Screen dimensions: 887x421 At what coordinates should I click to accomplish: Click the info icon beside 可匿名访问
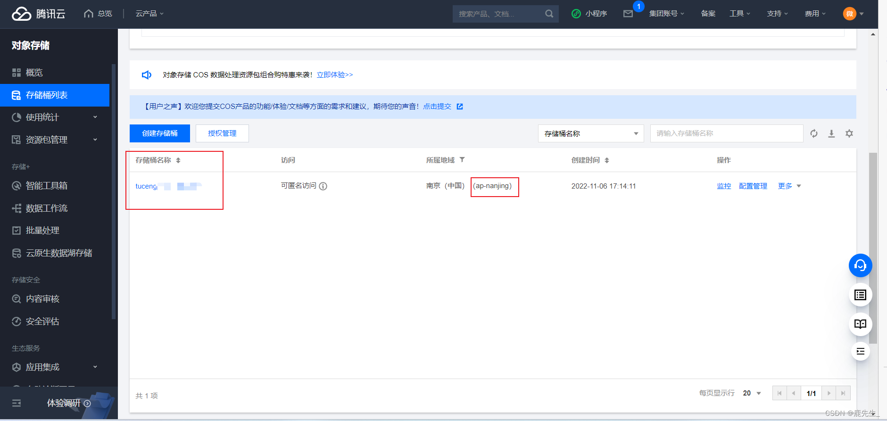[323, 186]
